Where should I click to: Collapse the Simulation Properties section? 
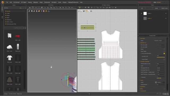pos(139,62)
